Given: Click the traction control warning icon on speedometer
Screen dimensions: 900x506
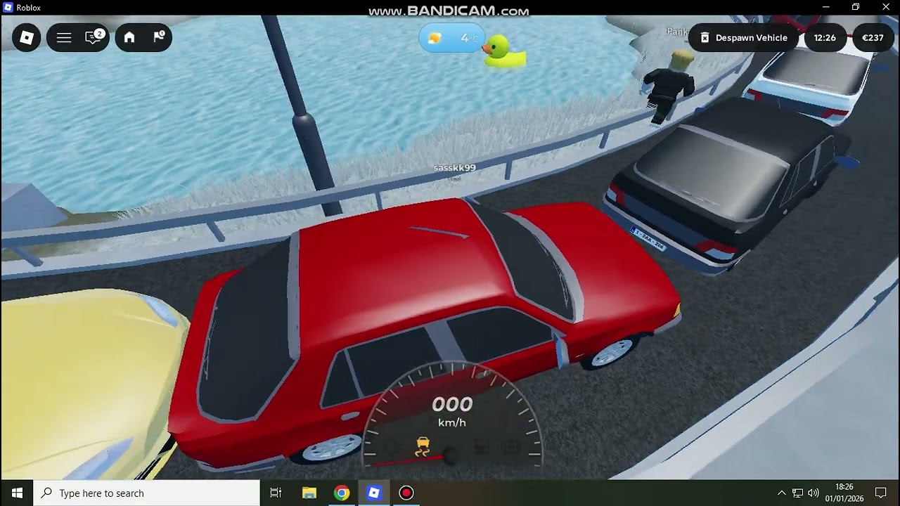Looking at the screenshot, I should (x=423, y=446).
